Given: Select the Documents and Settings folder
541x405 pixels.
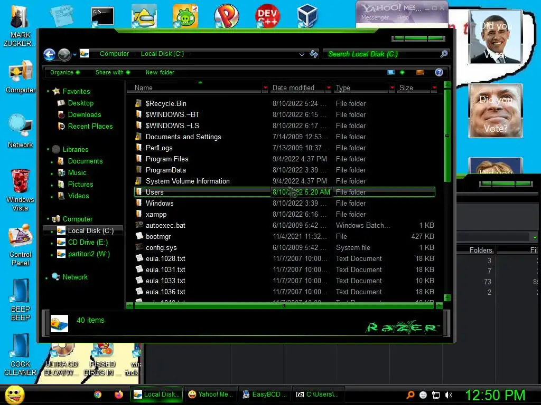Looking at the screenshot, I should point(183,137).
